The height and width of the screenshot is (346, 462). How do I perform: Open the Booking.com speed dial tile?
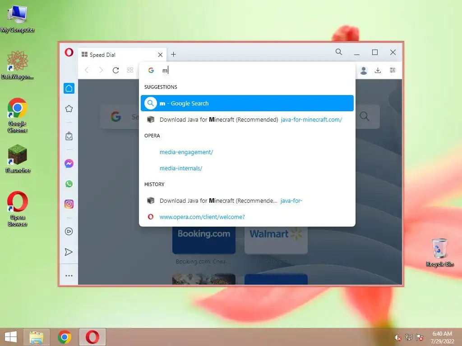[x=204, y=240]
